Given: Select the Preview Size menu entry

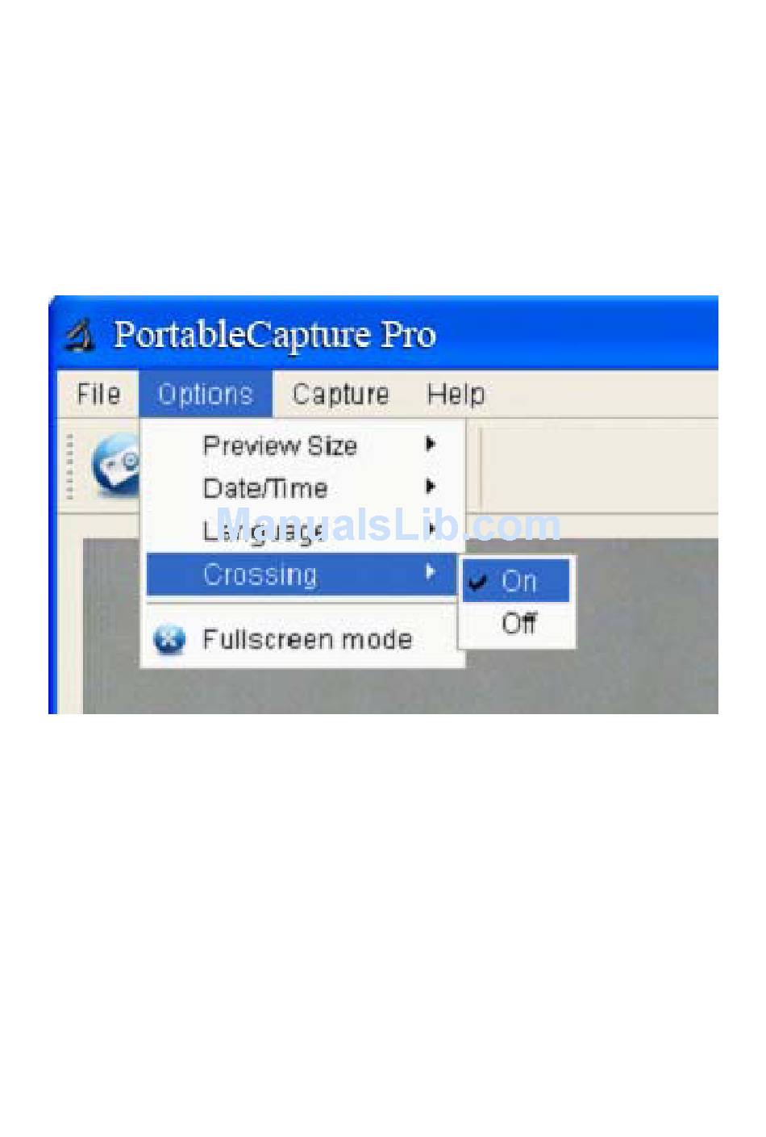Looking at the screenshot, I should click(280, 445).
